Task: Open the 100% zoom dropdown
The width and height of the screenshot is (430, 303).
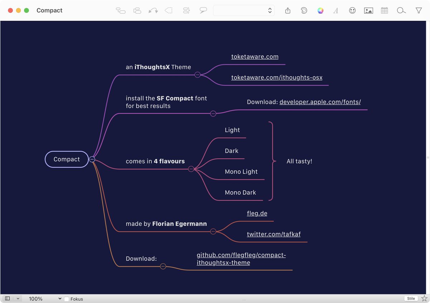Action: (x=45, y=299)
